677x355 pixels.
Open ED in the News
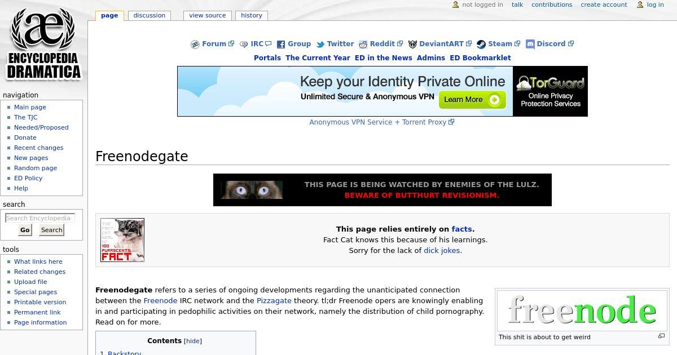(384, 58)
